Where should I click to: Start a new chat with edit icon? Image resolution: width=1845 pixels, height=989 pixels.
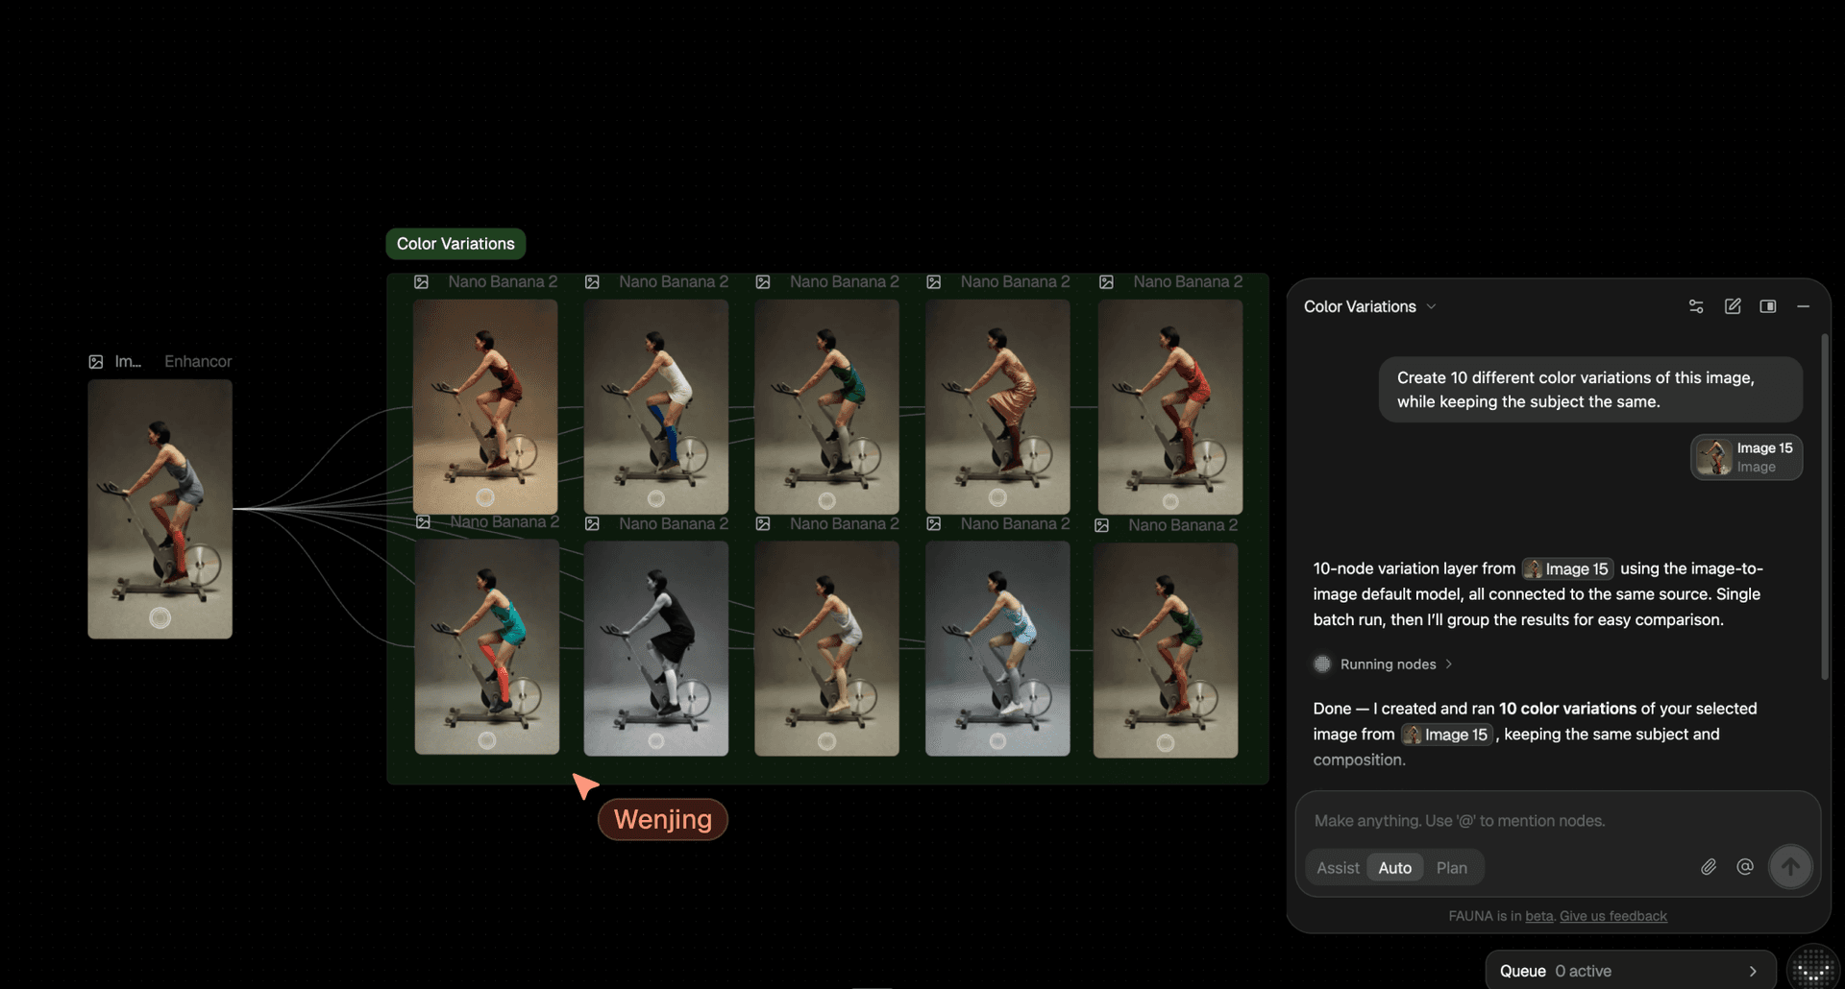[x=1733, y=306]
